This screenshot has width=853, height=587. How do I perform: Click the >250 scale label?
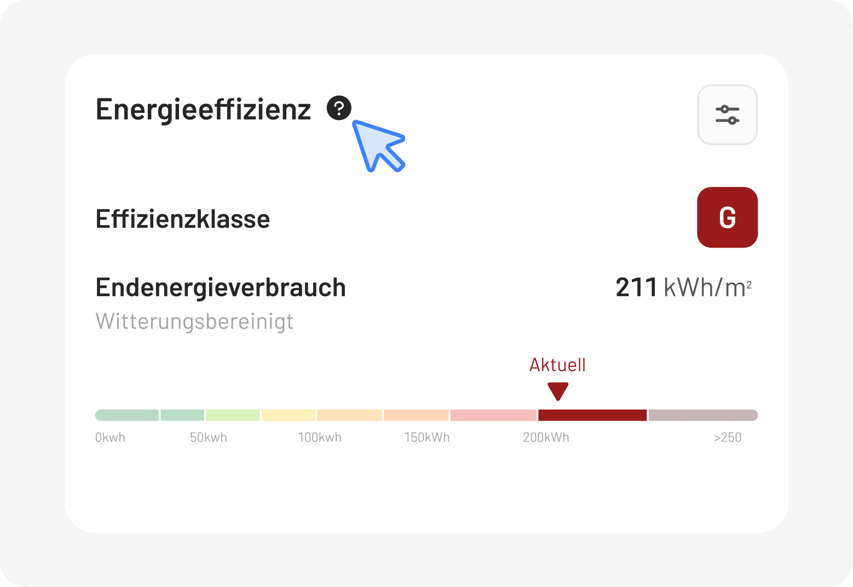click(727, 438)
